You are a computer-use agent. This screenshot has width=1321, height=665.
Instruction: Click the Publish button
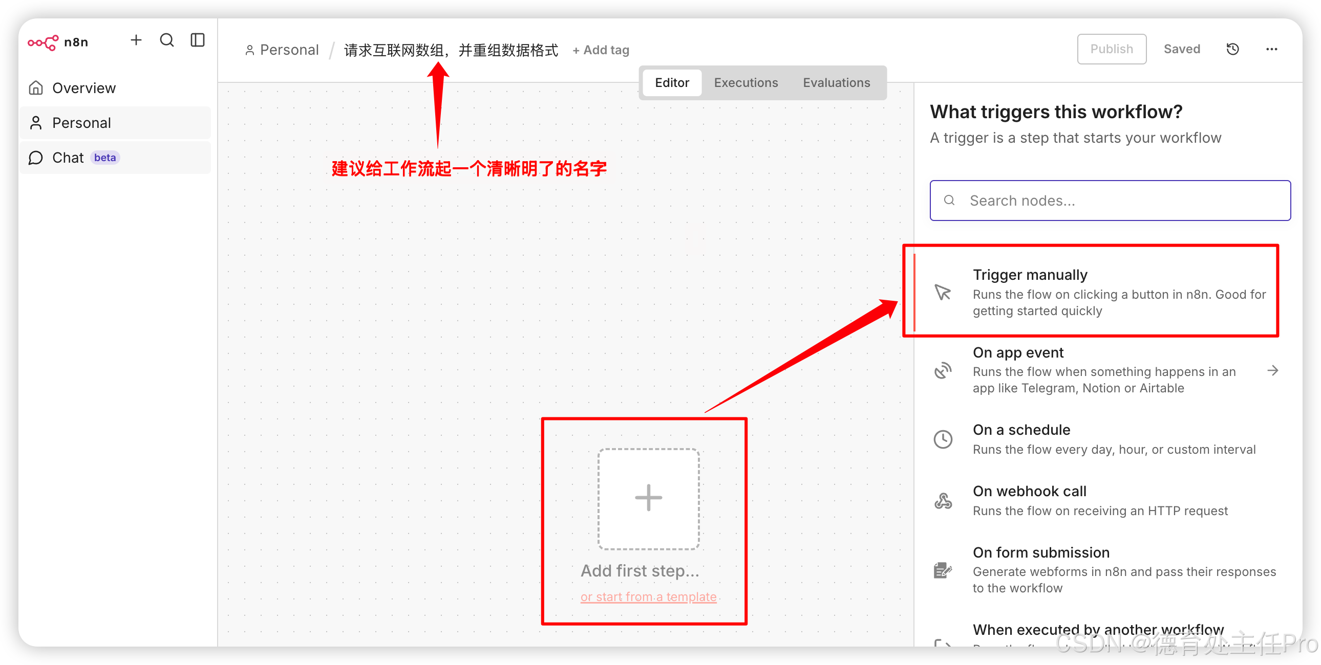tap(1112, 49)
